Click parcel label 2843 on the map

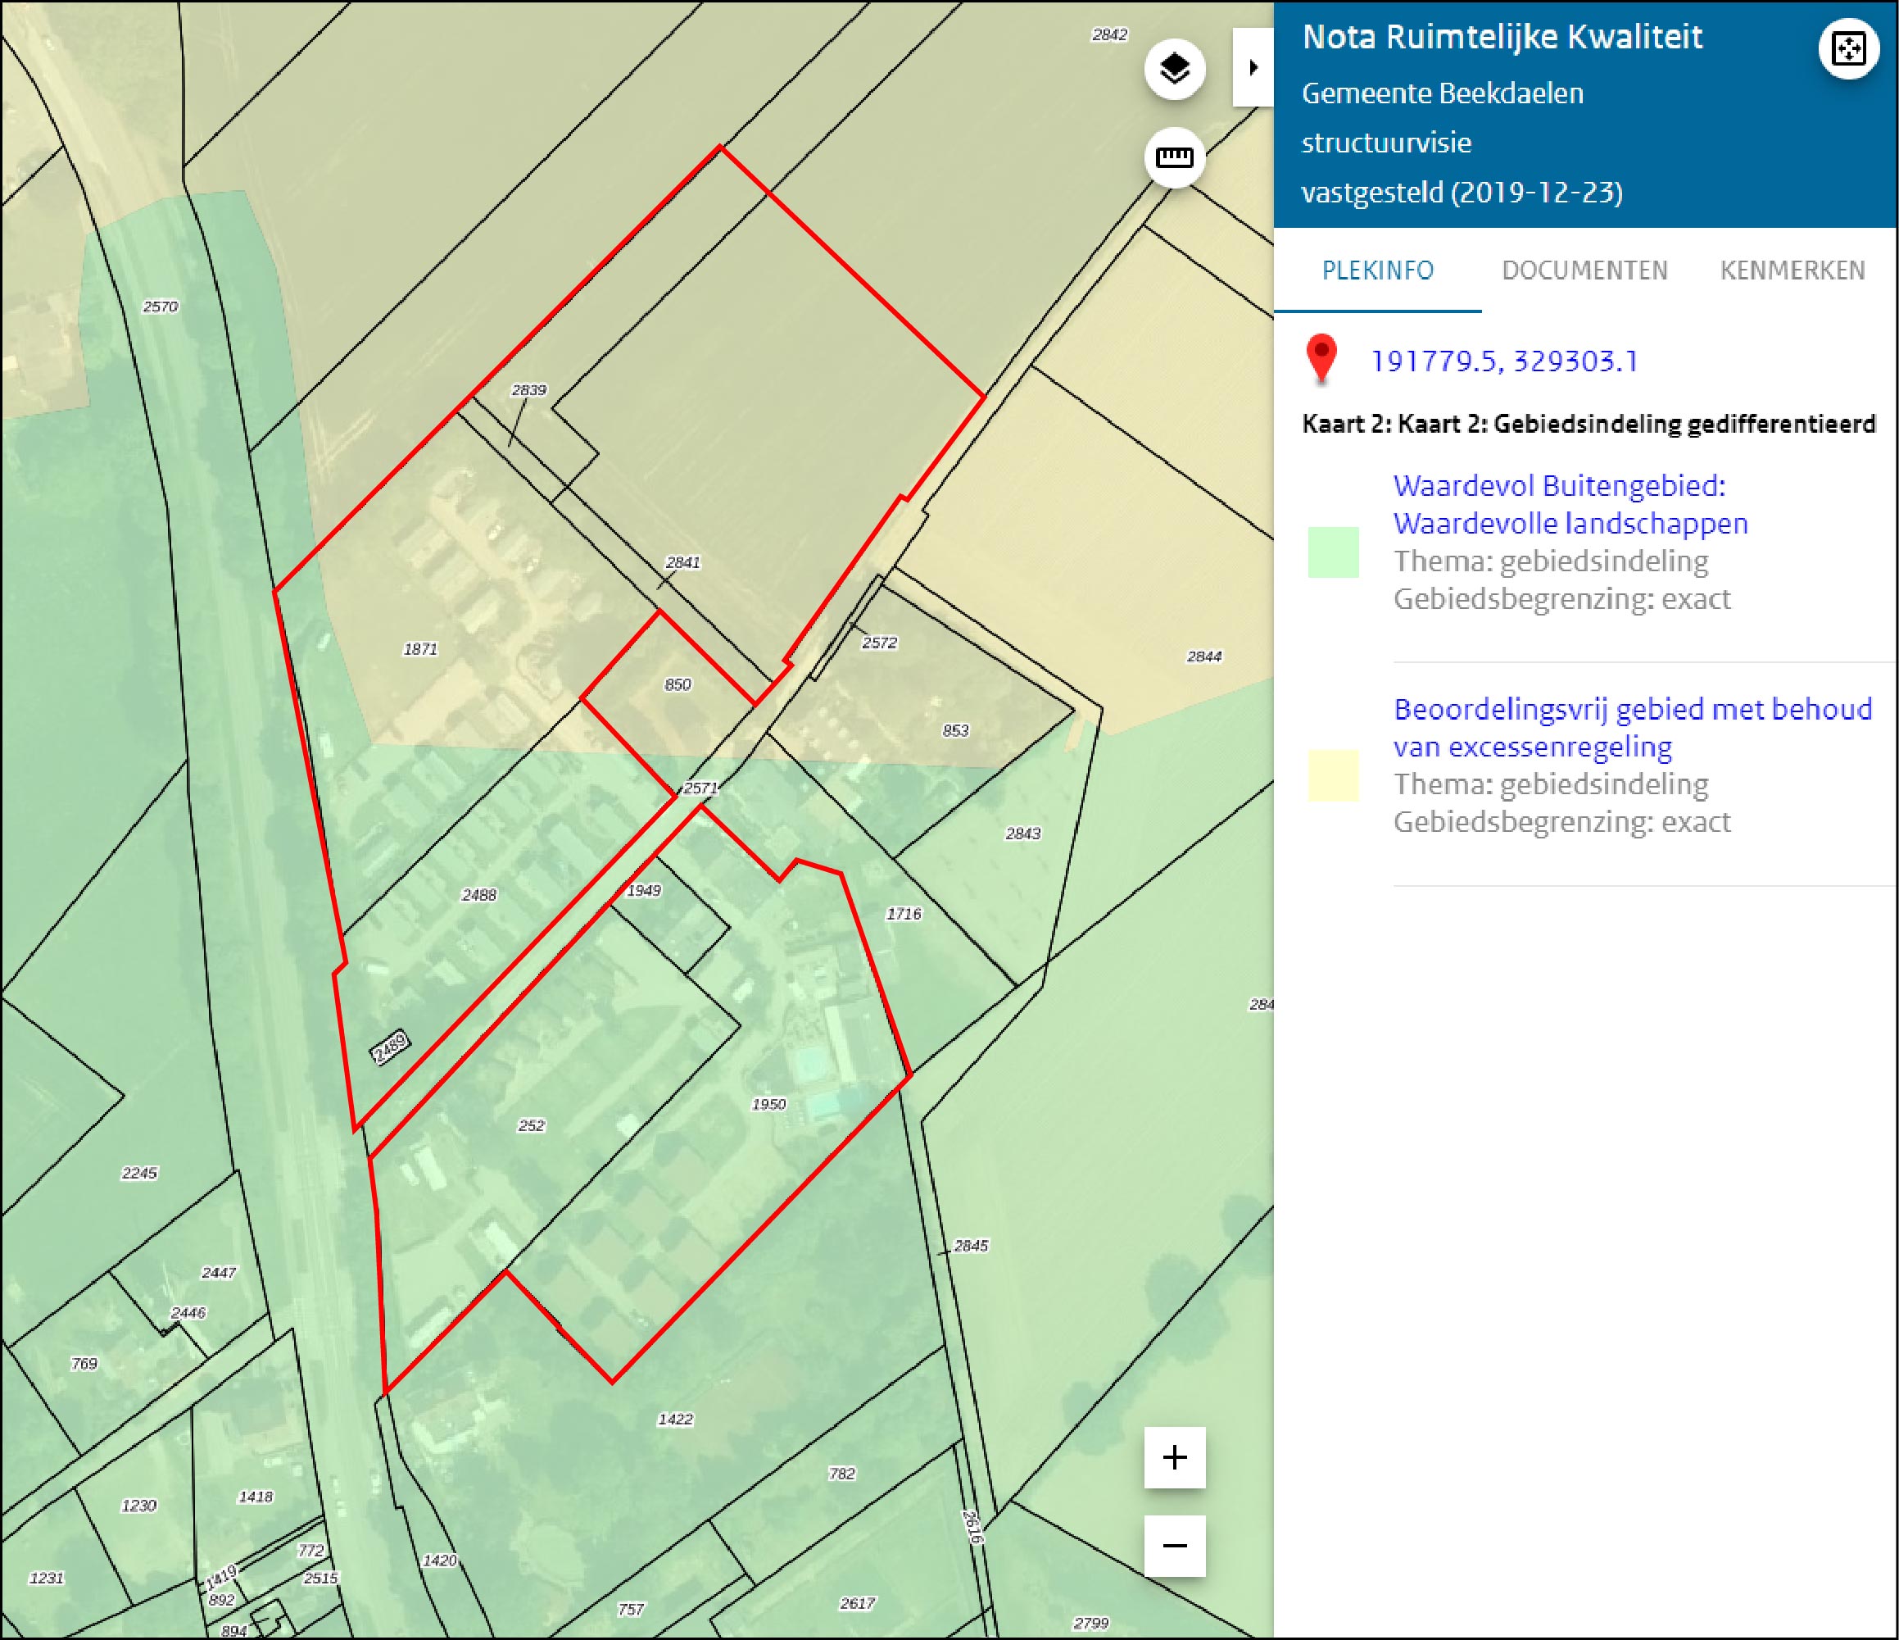click(1022, 834)
